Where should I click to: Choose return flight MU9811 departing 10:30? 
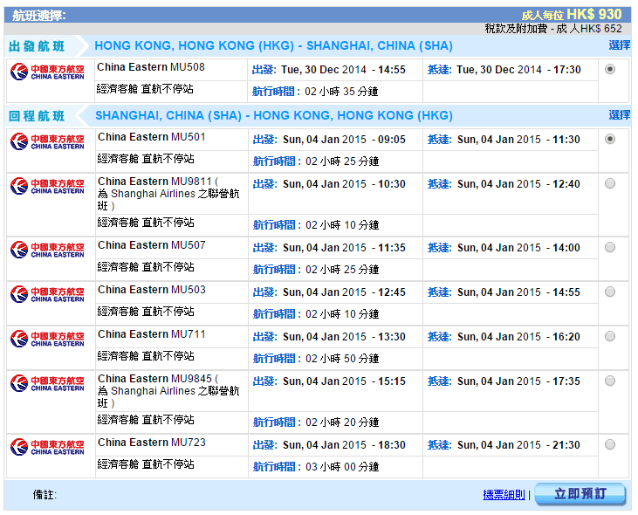[x=609, y=183]
